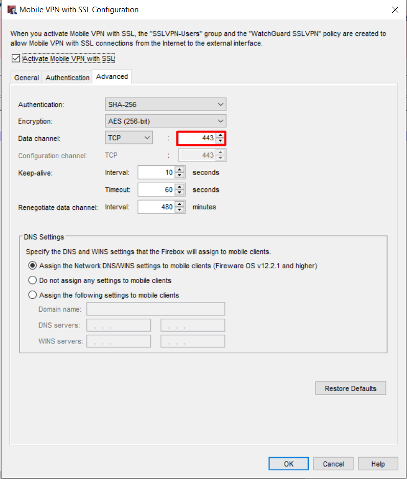Click the second WINS servers address field
Viewport: 407px width, 479px height.
(193, 341)
